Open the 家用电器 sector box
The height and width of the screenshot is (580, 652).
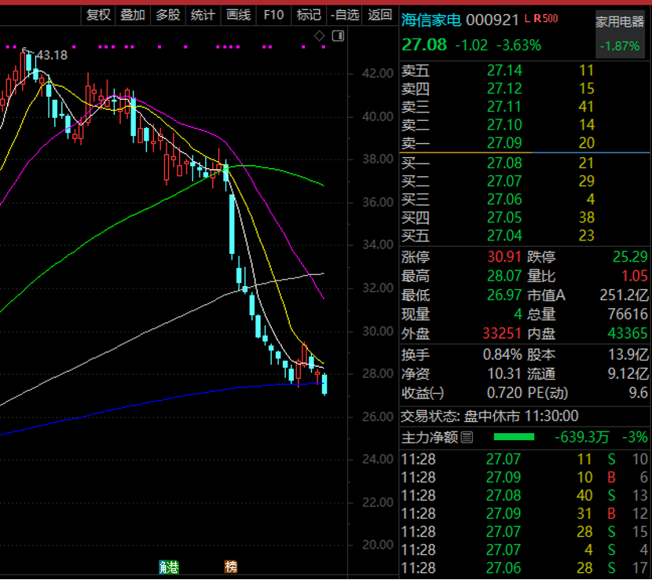619,34
